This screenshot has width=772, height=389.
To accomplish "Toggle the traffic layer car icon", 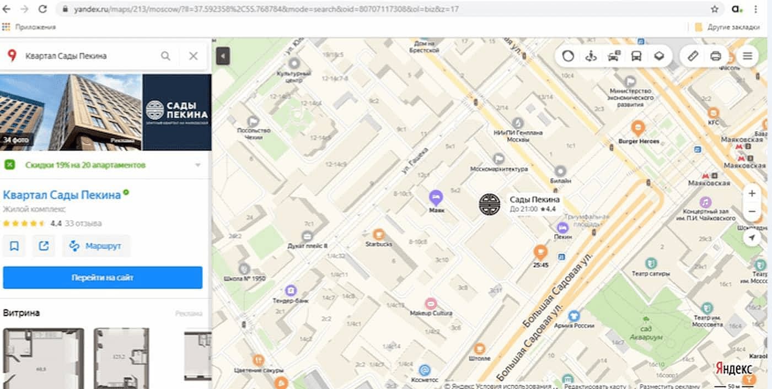I will (x=614, y=56).
